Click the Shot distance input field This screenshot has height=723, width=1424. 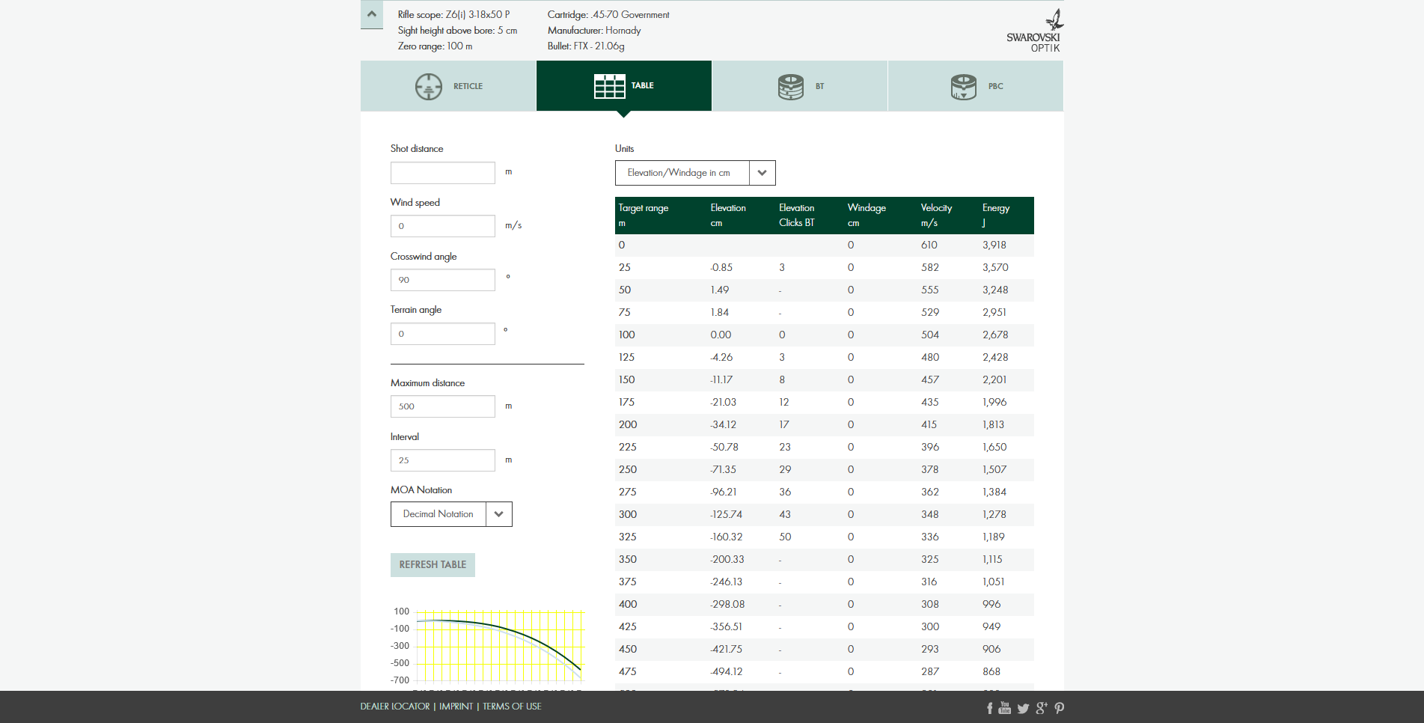coord(442,173)
